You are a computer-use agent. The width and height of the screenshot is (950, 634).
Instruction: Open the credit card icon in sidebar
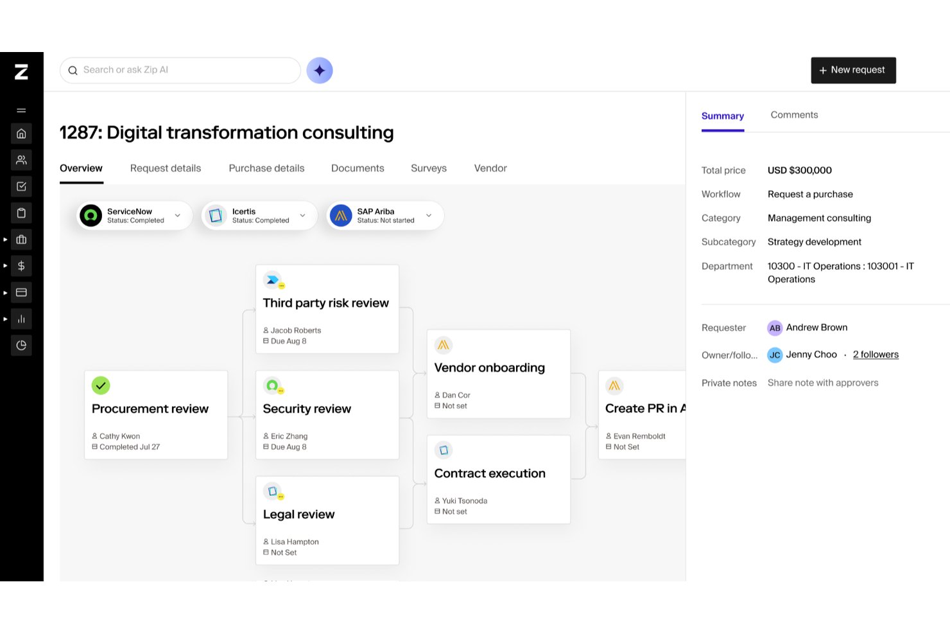pyautogui.click(x=21, y=292)
